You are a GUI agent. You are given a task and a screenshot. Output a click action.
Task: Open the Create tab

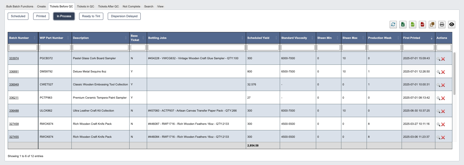point(41,6)
